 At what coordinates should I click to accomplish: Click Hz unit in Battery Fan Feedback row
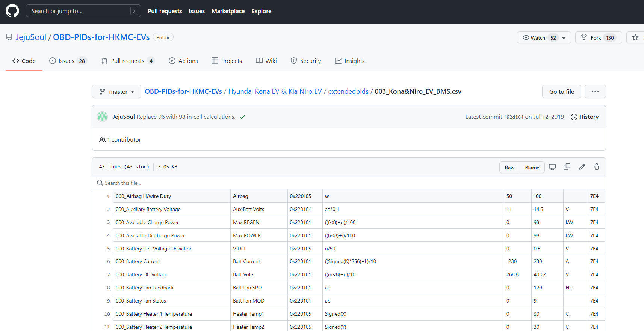click(x=576, y=288)
